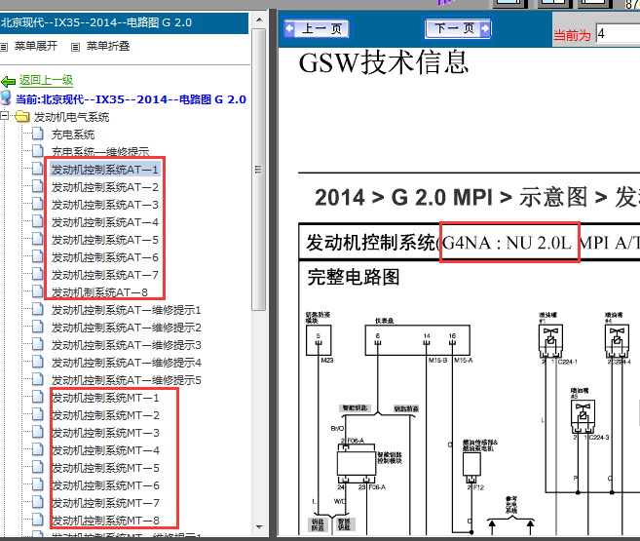Open 发动机控制系统AT—维修提示3
640x541 pixels.
coord(126,345)
